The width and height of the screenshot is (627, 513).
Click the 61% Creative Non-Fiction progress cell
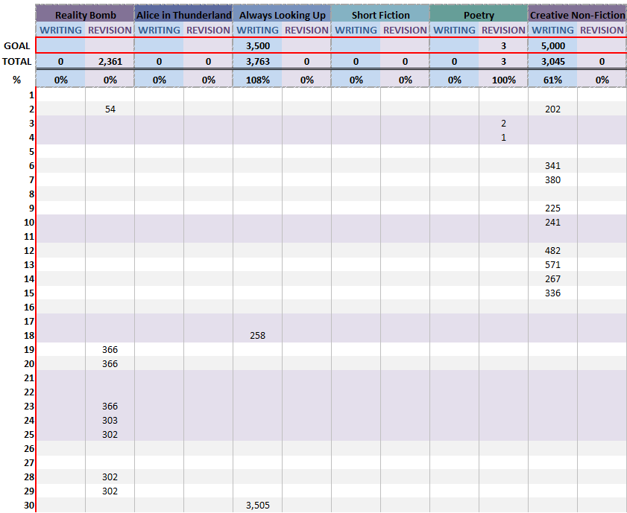pos(552,78)
